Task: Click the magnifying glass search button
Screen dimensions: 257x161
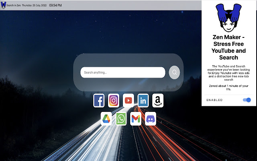Action: (174, 72)
